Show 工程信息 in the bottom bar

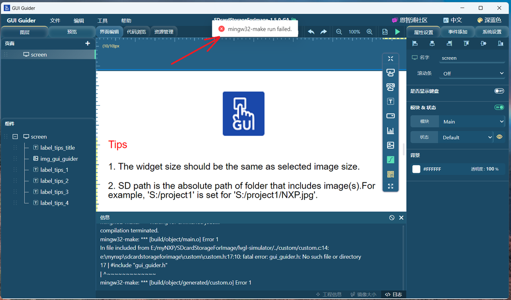pos(329,294)
